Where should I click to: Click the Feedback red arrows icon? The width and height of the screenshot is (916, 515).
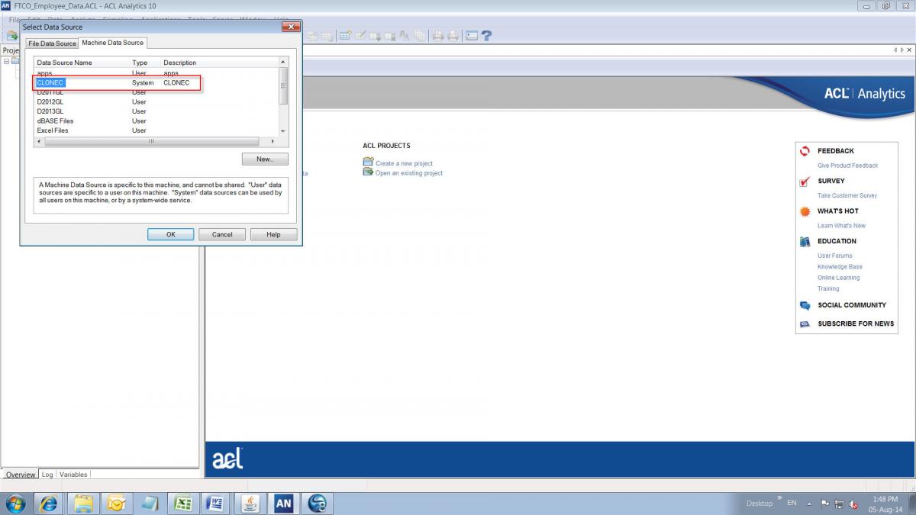click(x=805, y=151)
